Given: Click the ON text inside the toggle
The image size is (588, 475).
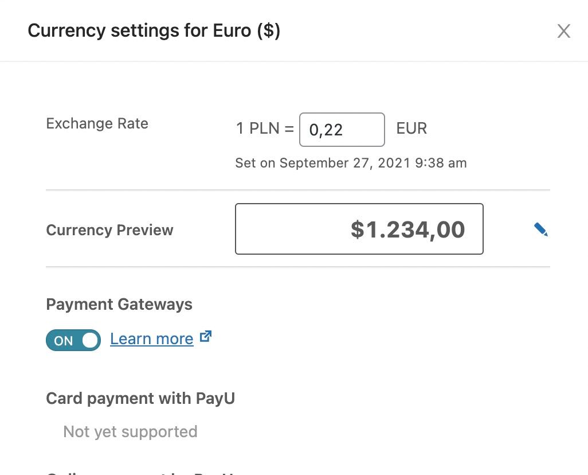Looking at the screenshot, I should pyautogui.click(x=64, y=341).
